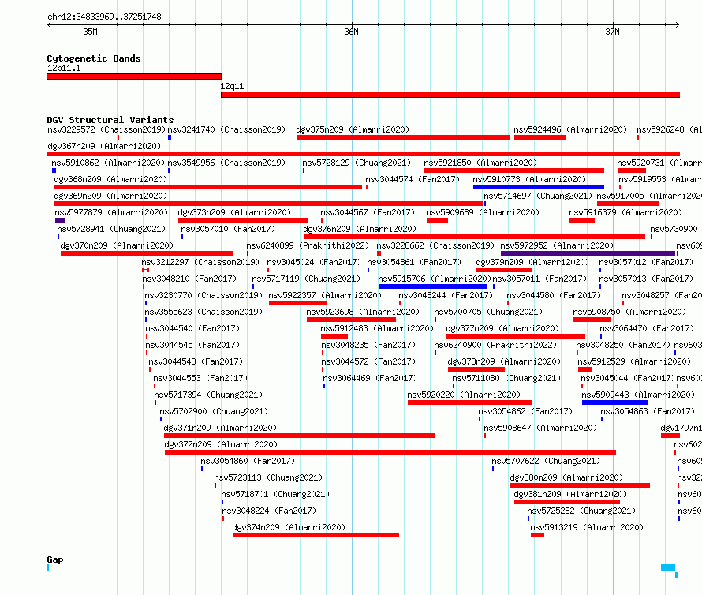The height and width of the screenshot is (595, 702).
Task: Select dgv370n209 (Almarri2020) label
Action: pyautogui.click(x=117, y=245)
